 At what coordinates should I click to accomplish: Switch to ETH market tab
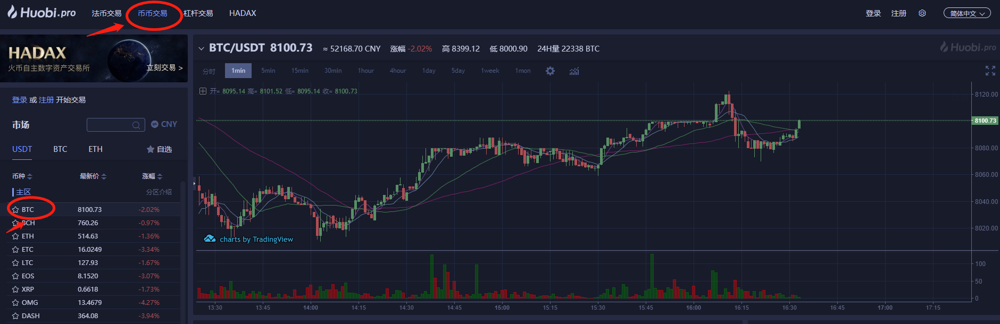click(x=96, y=149)
